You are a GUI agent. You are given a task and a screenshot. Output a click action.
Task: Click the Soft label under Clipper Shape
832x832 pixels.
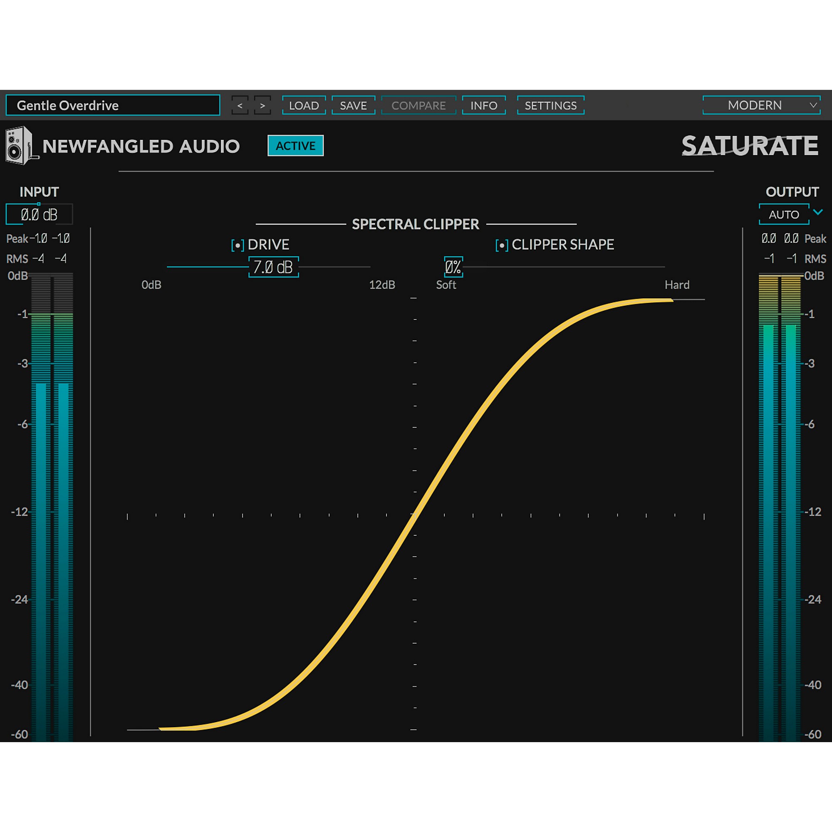[446, 285]
